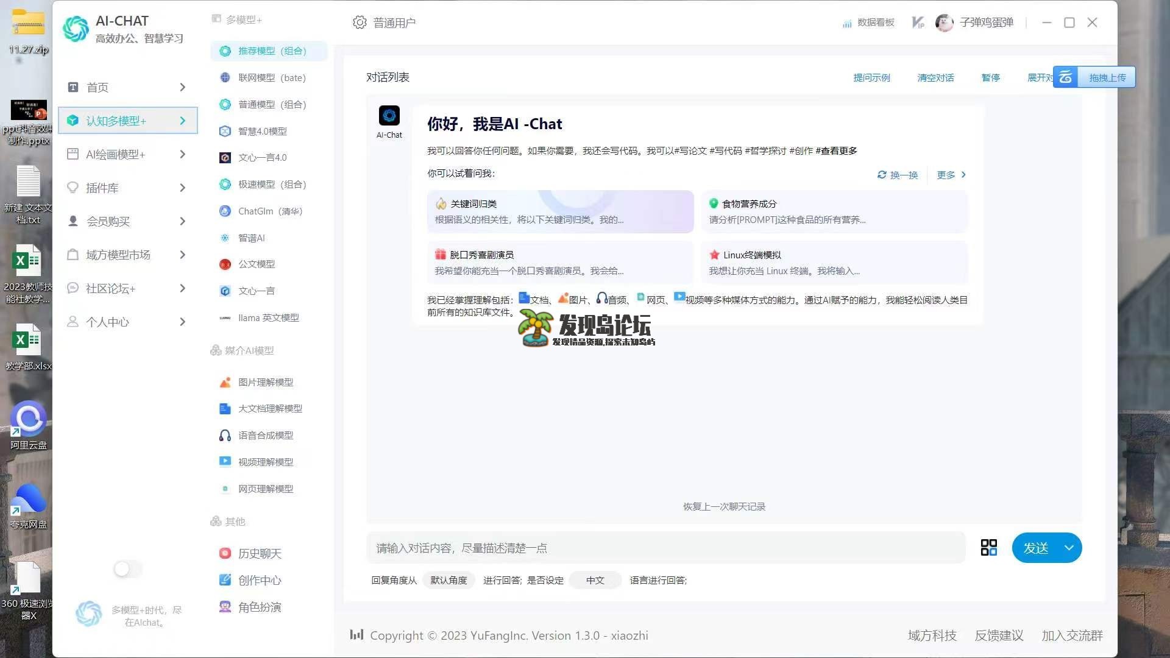1170x658 pixels.
Task: Click the QR grid icon beside 发送
Action: click(x=988, y=548)
